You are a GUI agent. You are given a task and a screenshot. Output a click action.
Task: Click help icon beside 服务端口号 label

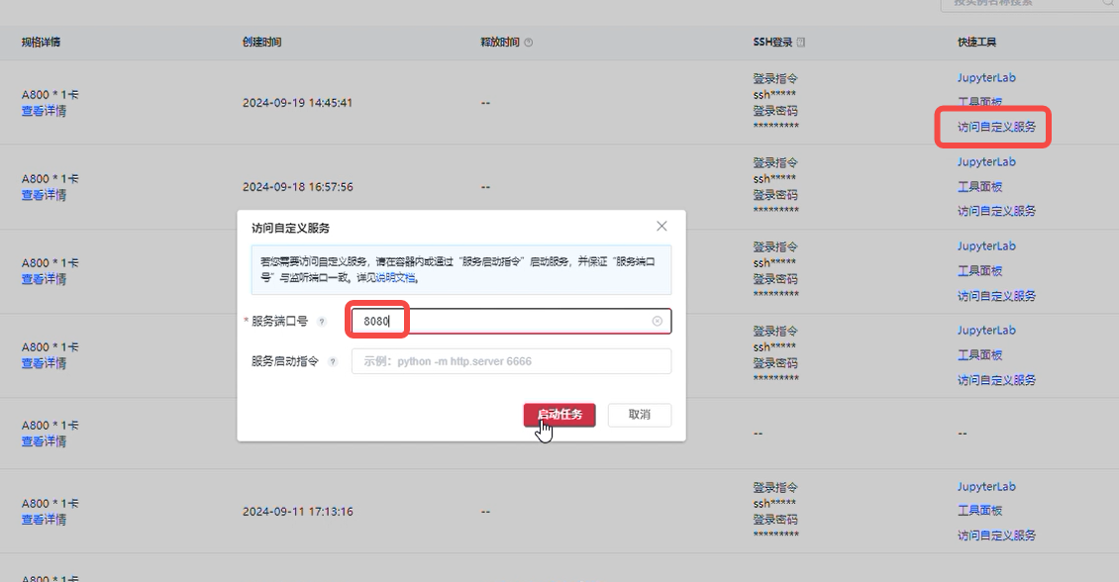(321, 322)
